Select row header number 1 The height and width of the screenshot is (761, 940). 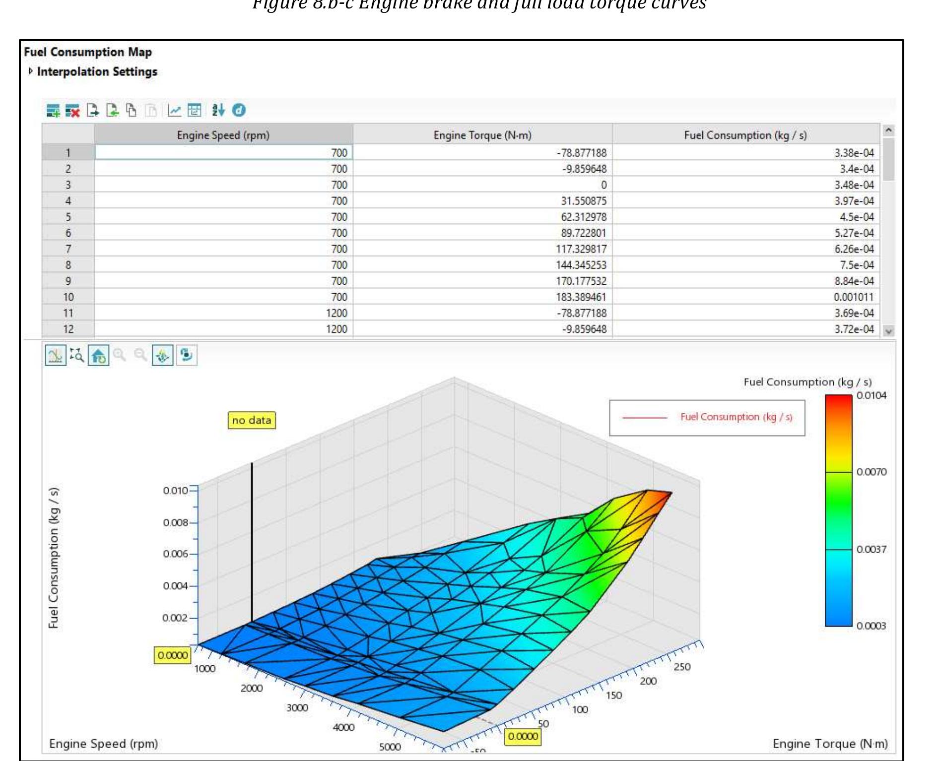pyautogui.click(x=68, y=153)
